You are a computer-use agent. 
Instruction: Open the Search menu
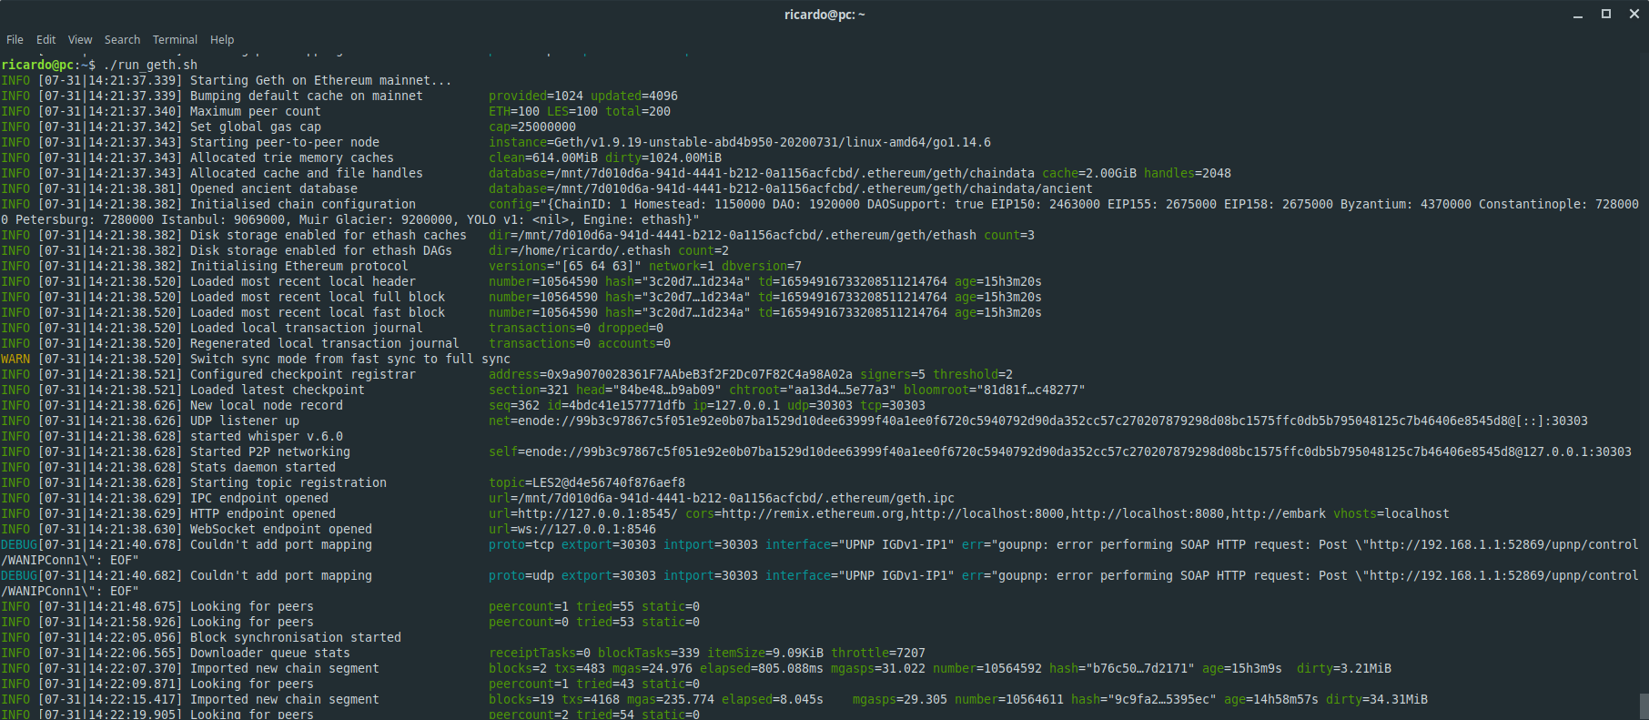click(x=122, y=40)
